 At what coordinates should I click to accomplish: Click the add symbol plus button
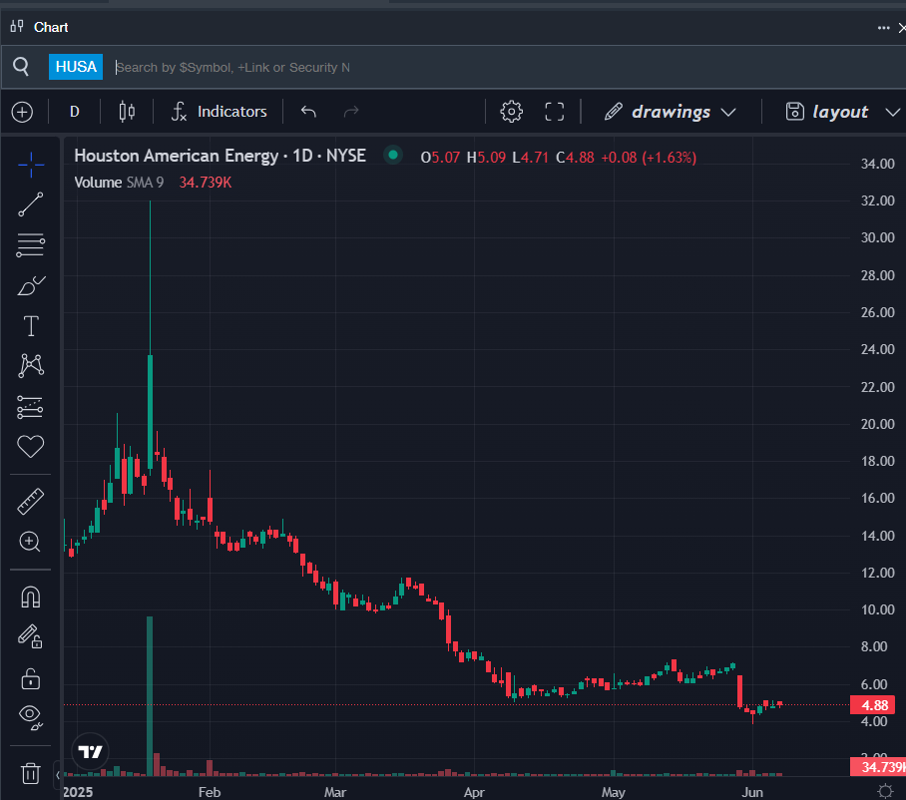click(x=23, y=112)
